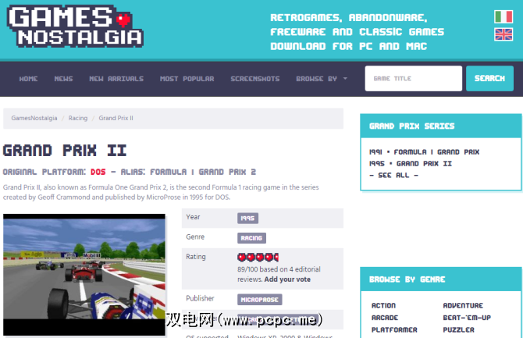Click the Search button
523x338 pixels.
[489, 78]
